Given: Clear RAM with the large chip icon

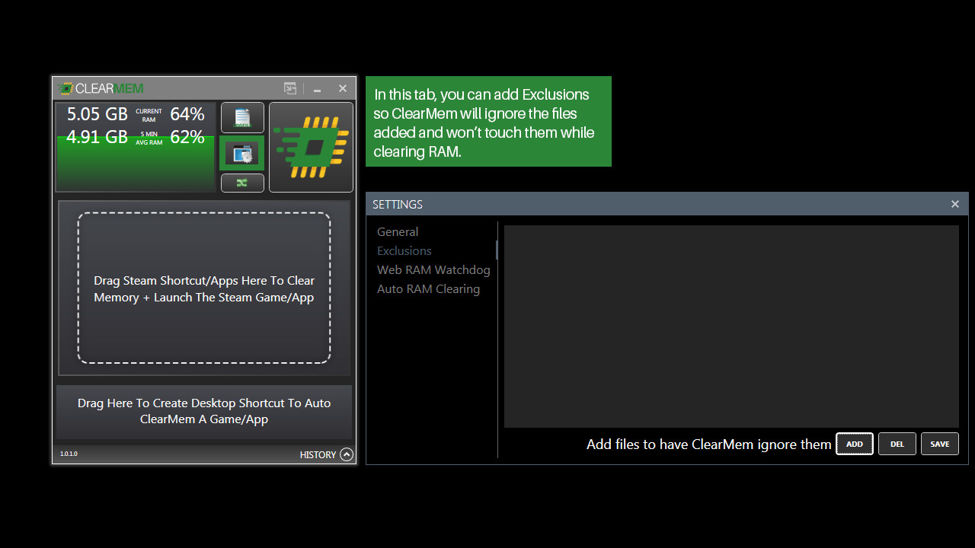Looking at the screenshot, I should tap(310, 147).
